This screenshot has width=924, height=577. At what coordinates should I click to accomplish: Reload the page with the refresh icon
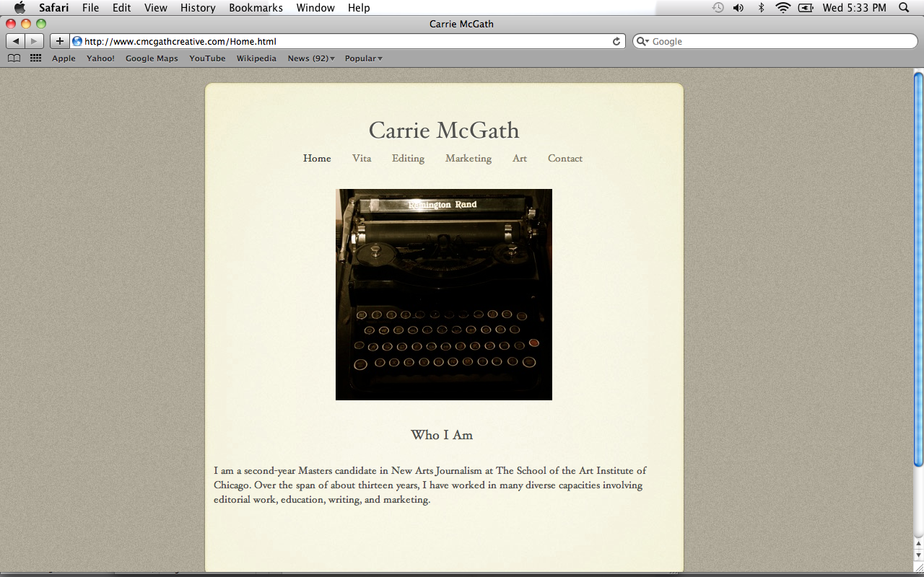coord(616,41)
